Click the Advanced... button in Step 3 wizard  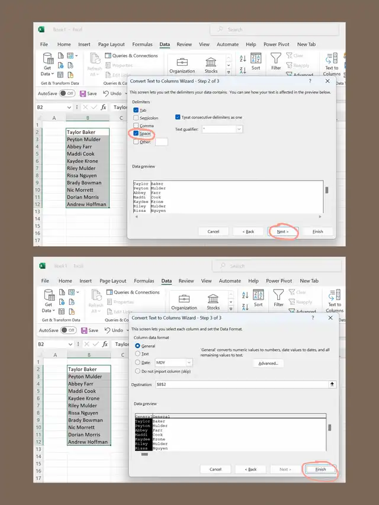click(268, 364)
